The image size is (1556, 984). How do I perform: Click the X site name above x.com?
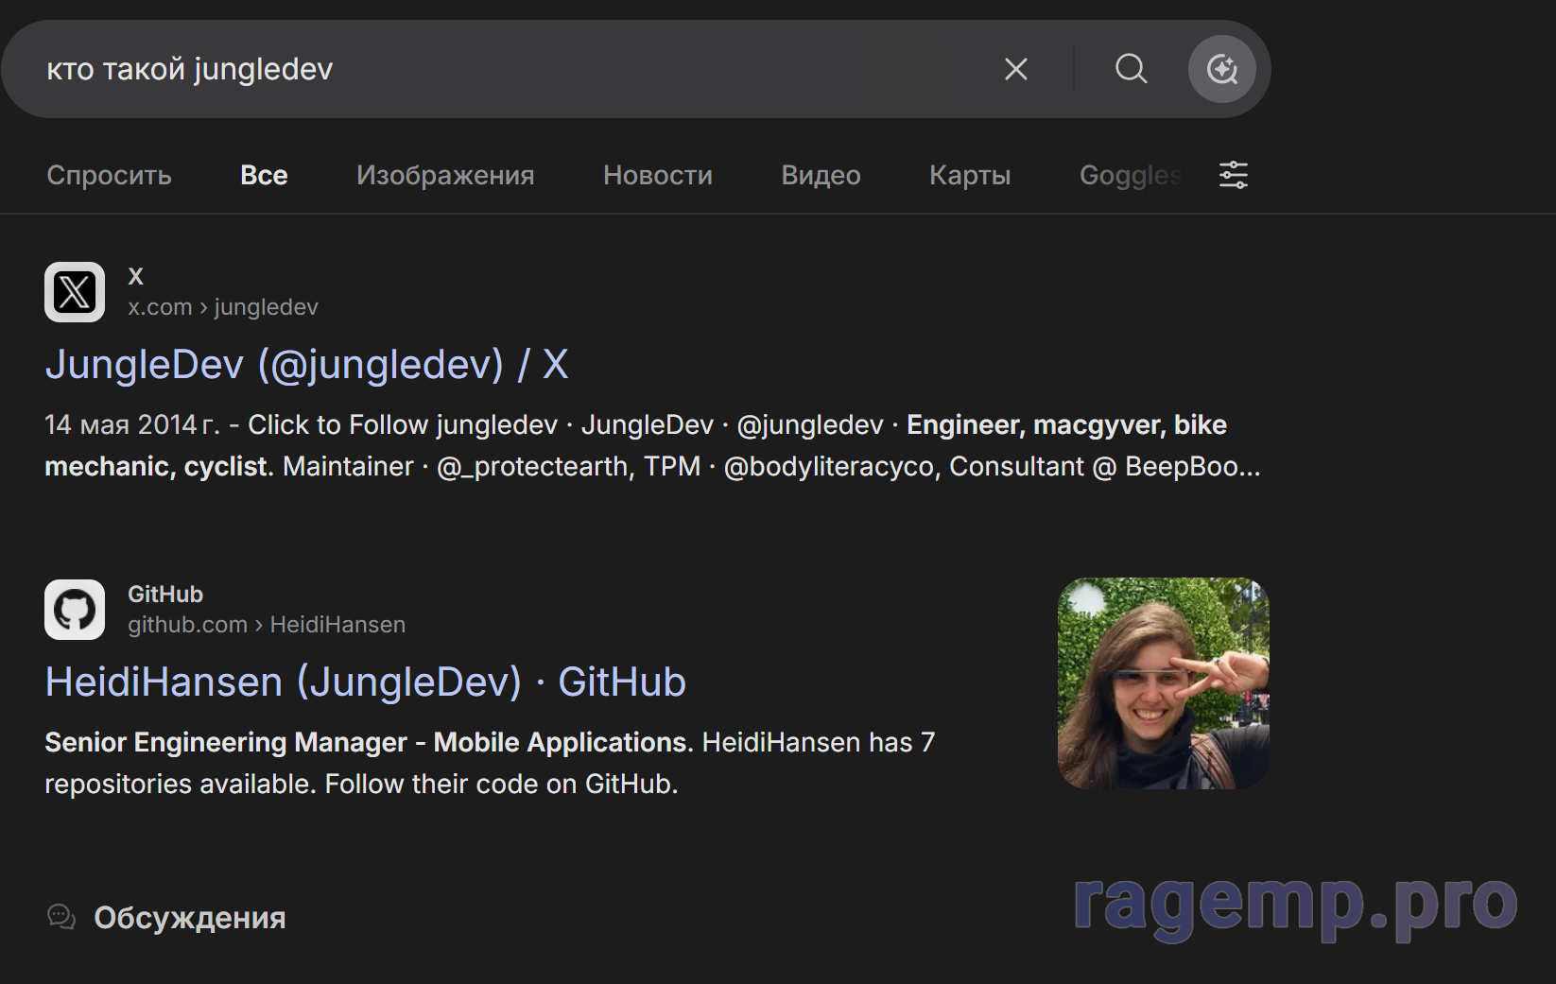(x=136, y=276)
